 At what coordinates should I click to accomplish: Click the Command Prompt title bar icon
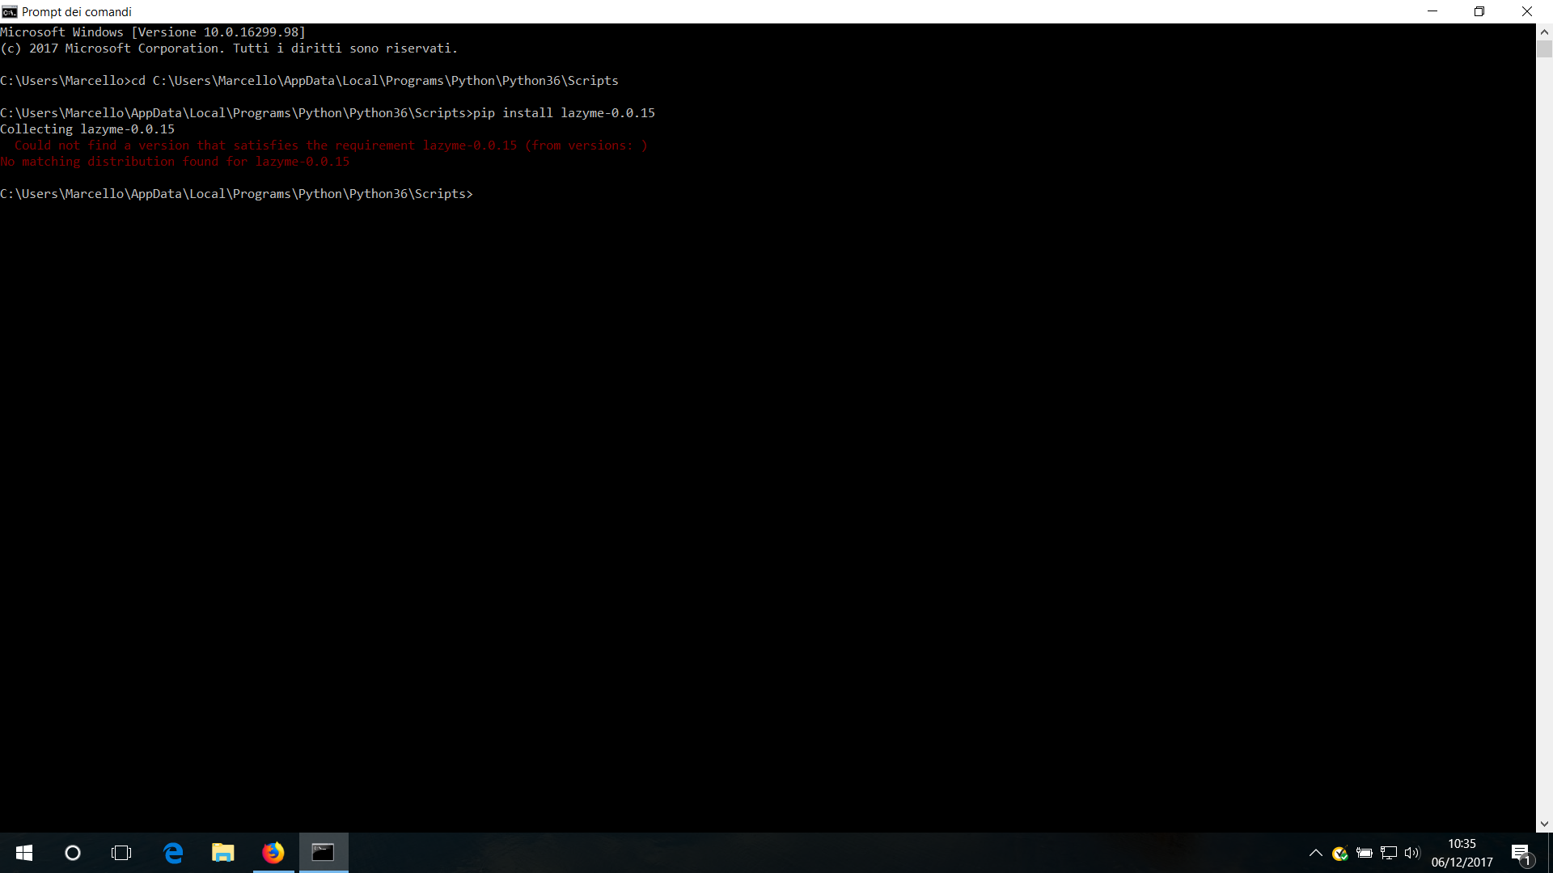[10, 11]
